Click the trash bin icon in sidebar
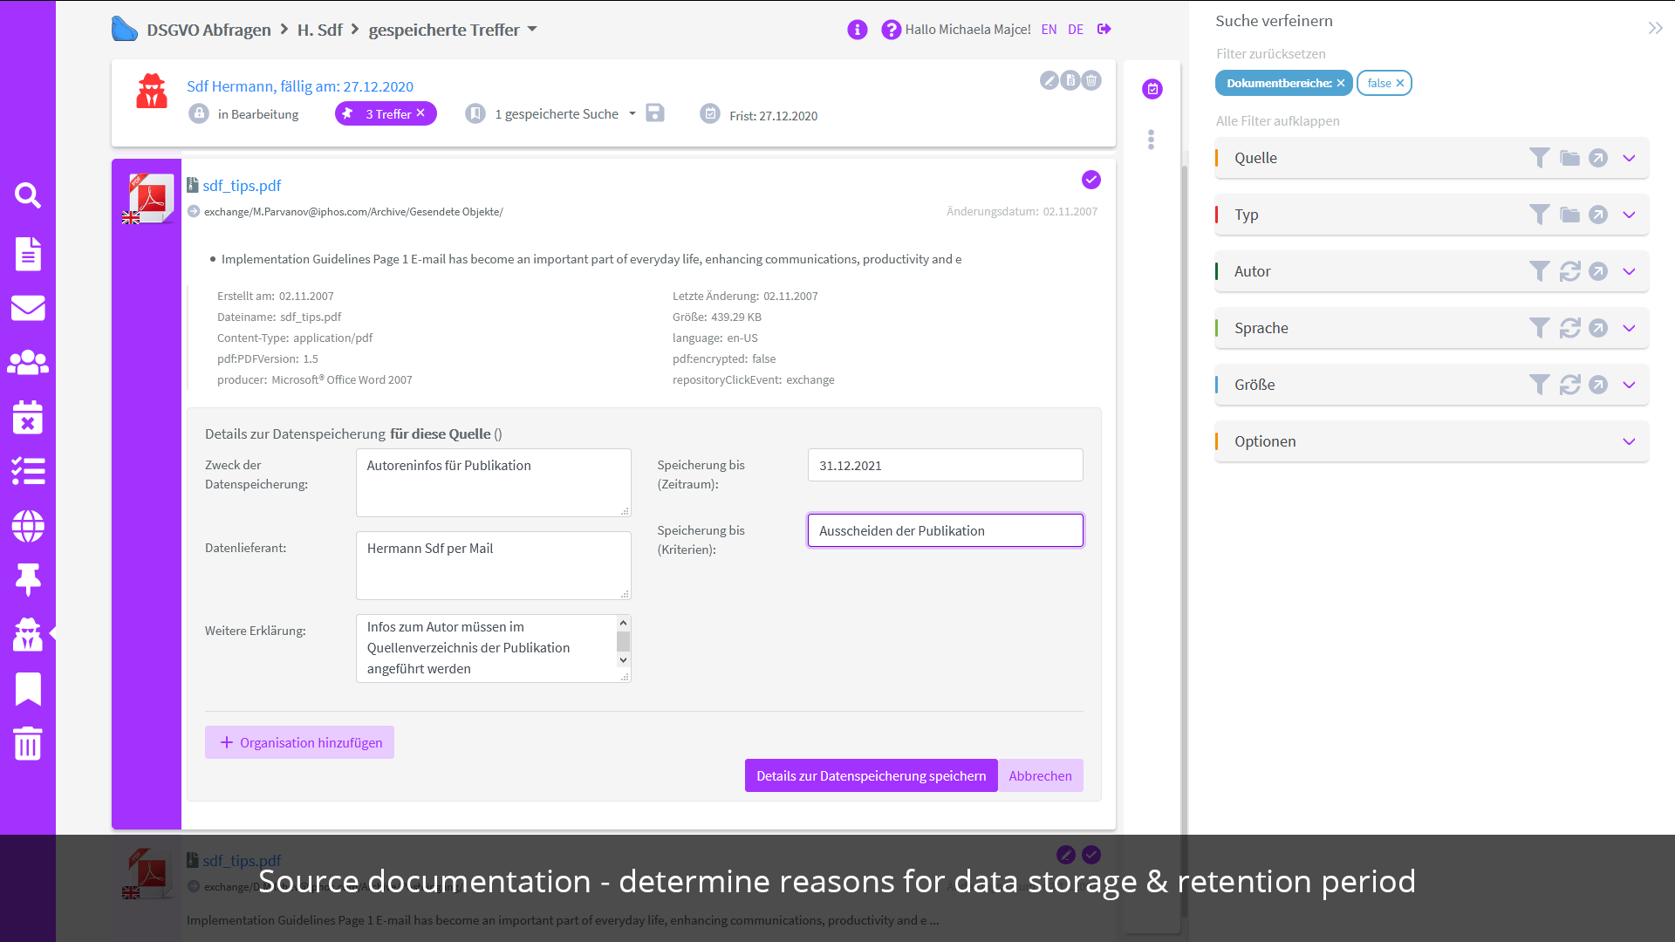 point(28,743)
